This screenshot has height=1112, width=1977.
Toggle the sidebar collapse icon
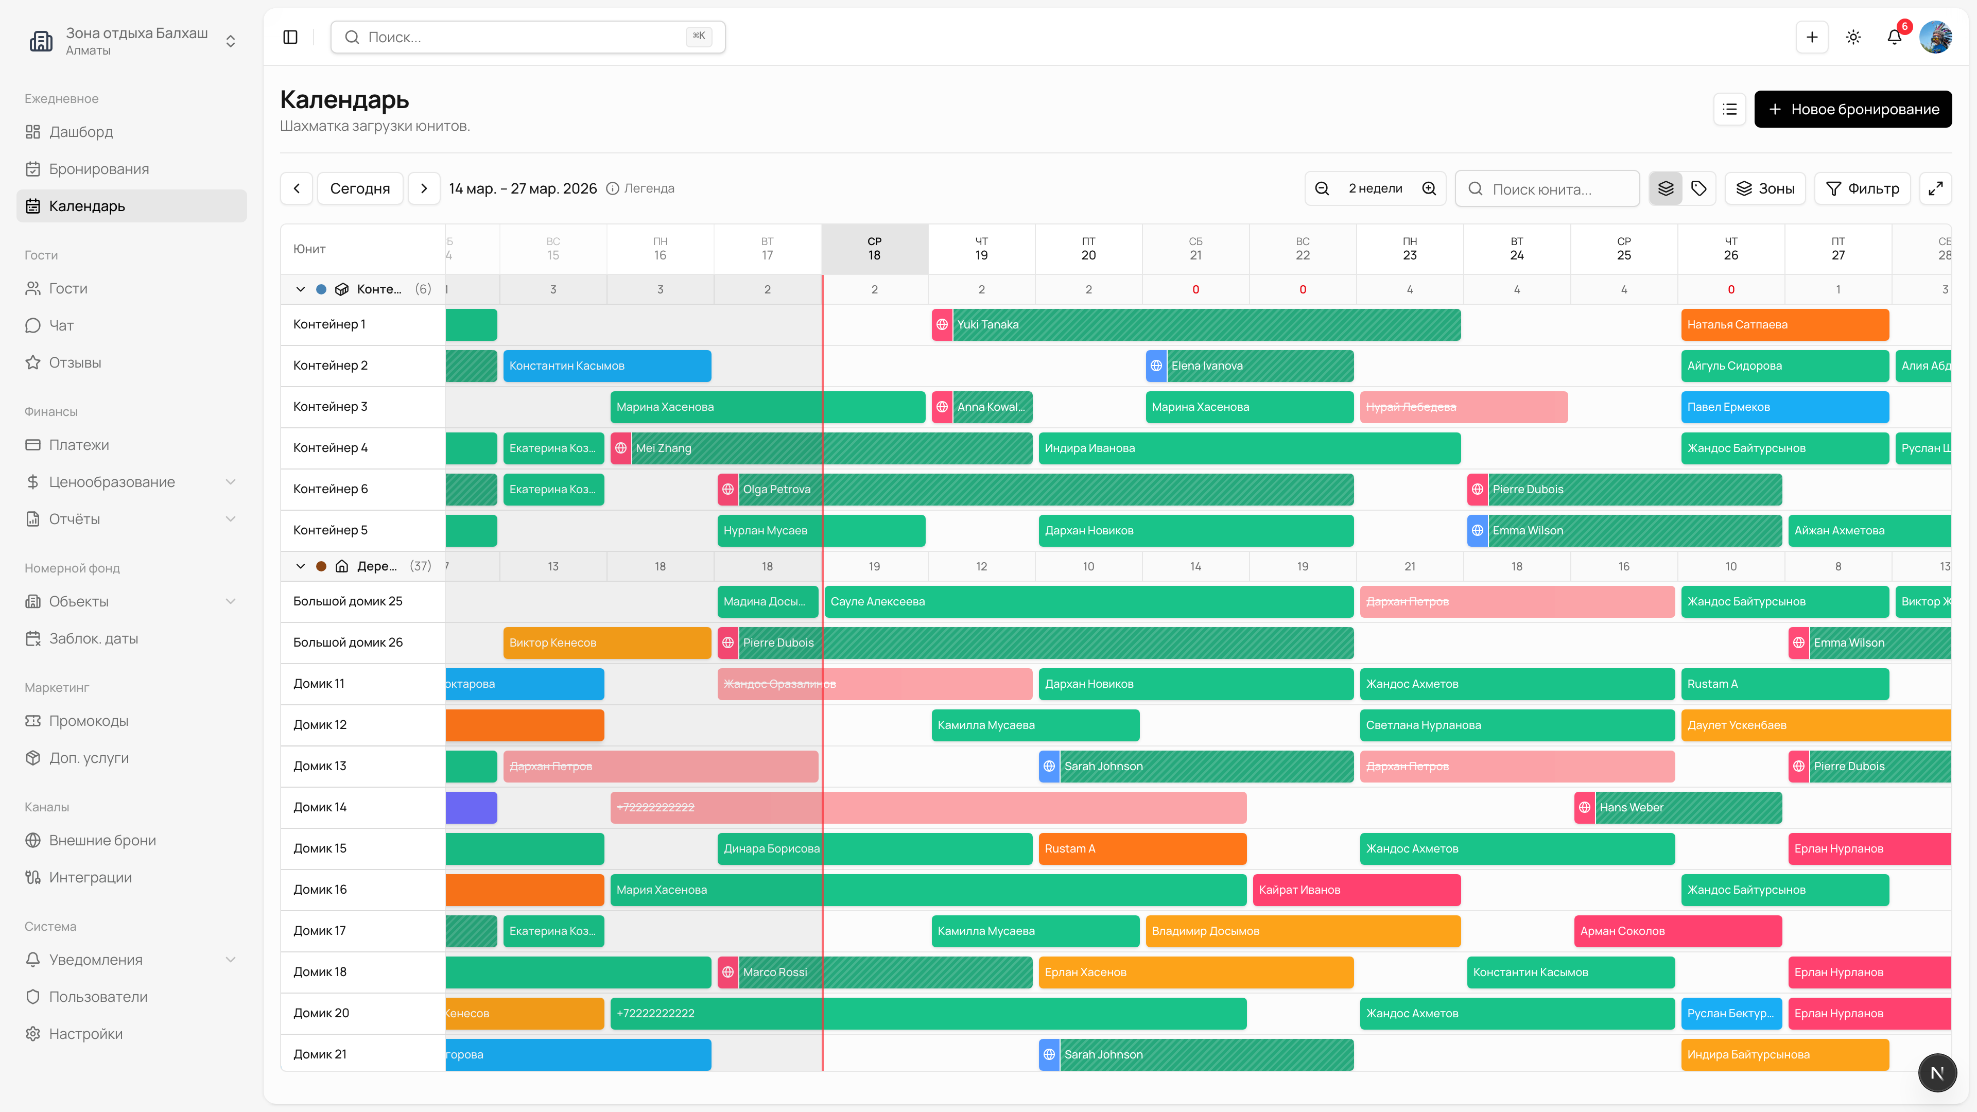click(290, 37)
